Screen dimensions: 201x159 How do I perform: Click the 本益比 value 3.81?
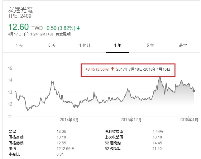click(60, 154)
